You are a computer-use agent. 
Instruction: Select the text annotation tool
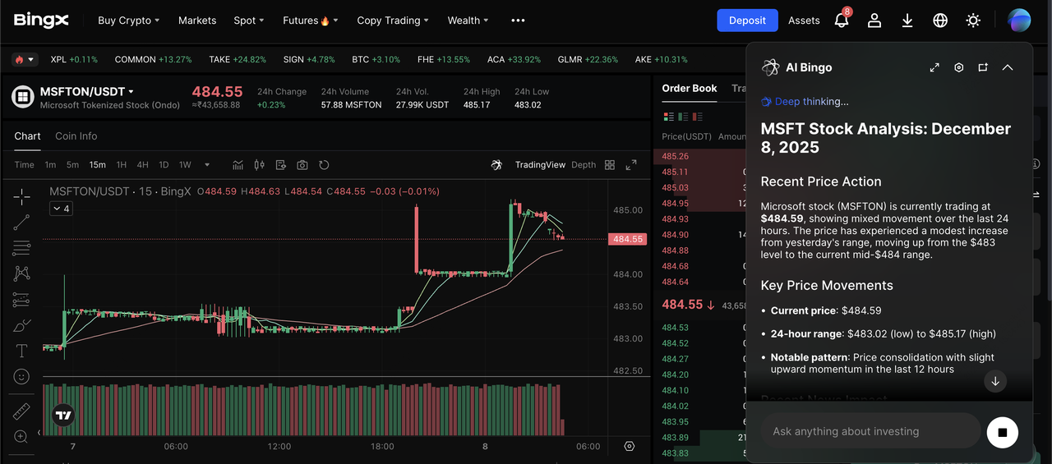22,351
